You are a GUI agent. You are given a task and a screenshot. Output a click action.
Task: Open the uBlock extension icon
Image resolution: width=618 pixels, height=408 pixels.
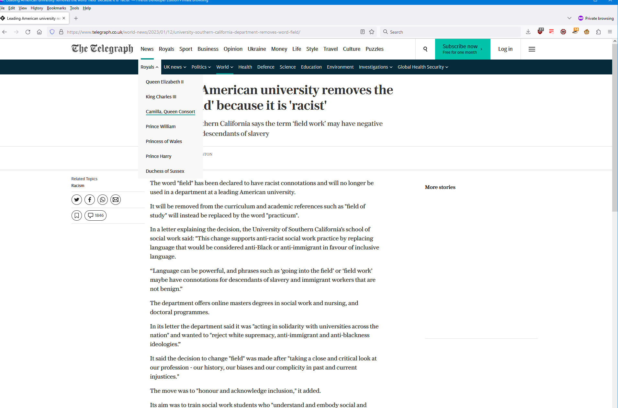pos(540,31)
